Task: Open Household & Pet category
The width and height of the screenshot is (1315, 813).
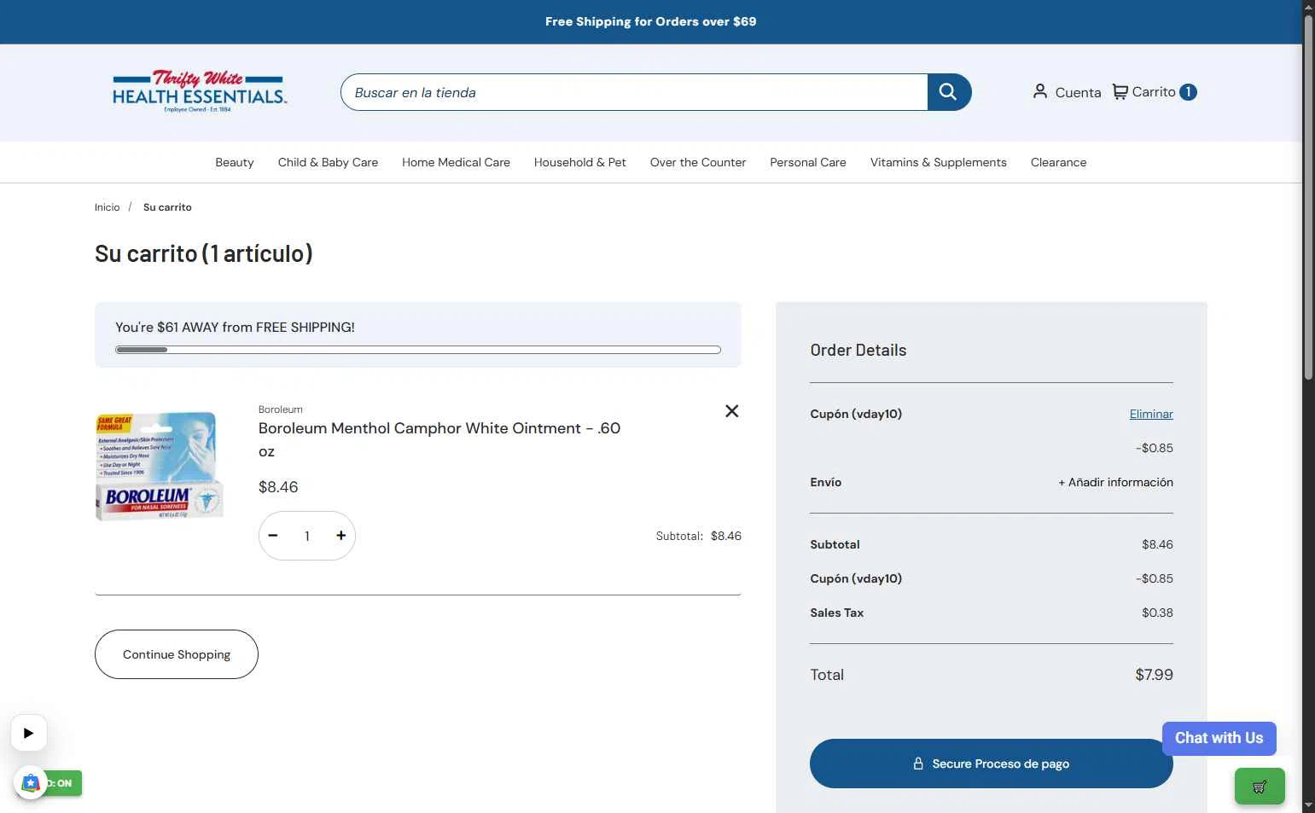Action: [x=580, y=162]
